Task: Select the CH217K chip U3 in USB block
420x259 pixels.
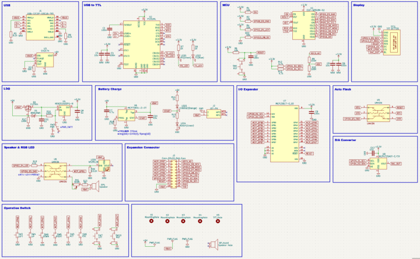Action: (45, 60)
